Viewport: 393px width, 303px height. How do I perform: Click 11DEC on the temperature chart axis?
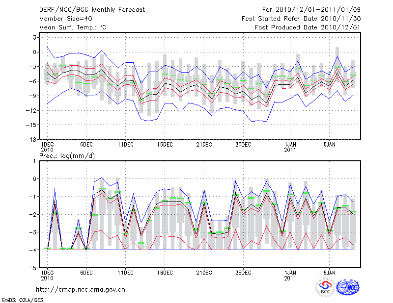pyautogui.click(x=125, y=145)
